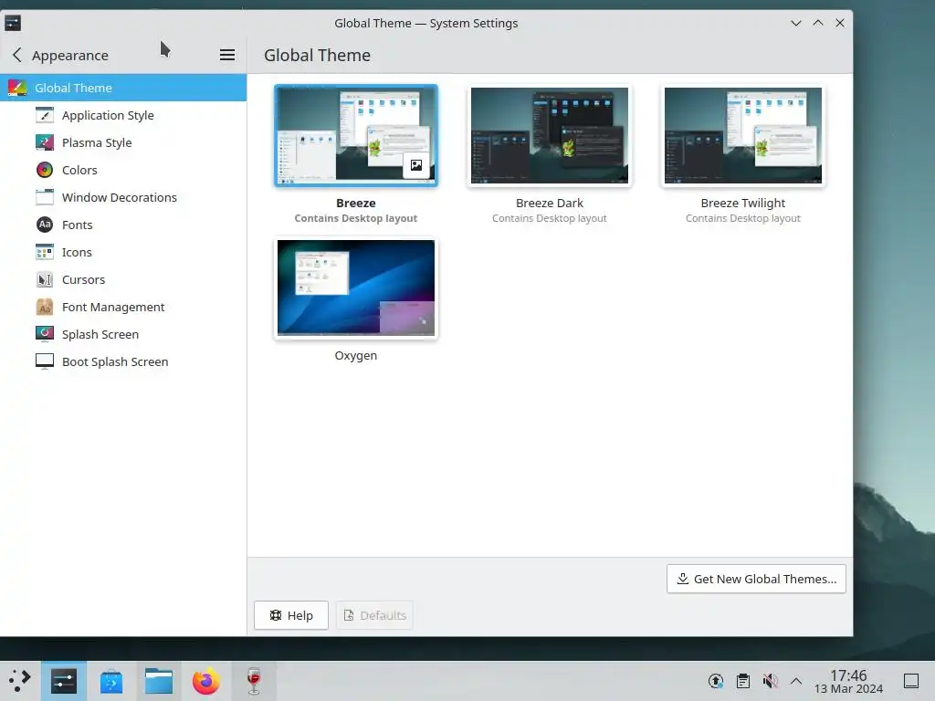
Task: Click the Cursors icon
Action: [45, 279]
